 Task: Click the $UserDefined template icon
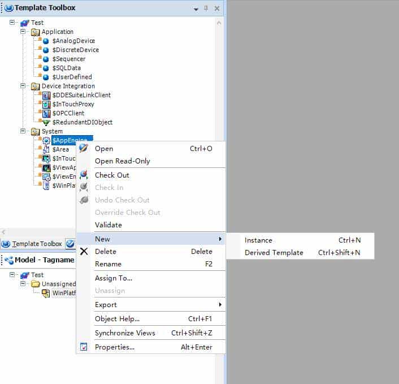tap(46, 77)
